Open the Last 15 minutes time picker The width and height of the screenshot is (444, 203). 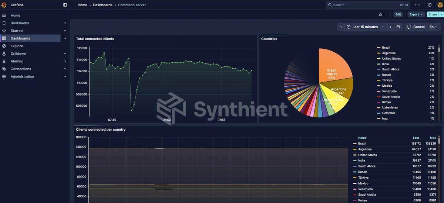tap(365, 27)
